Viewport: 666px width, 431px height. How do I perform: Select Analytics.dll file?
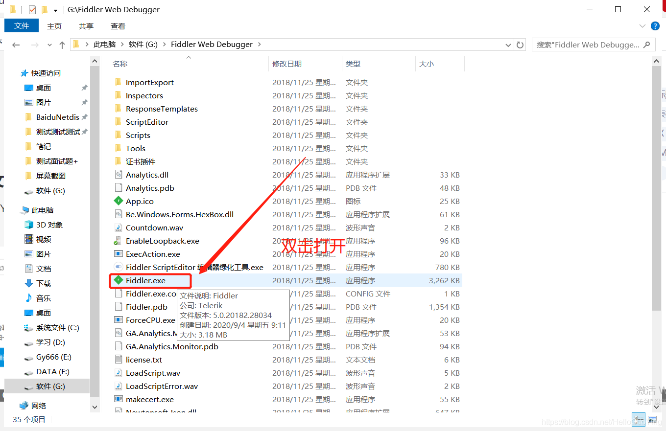point(147,175)
